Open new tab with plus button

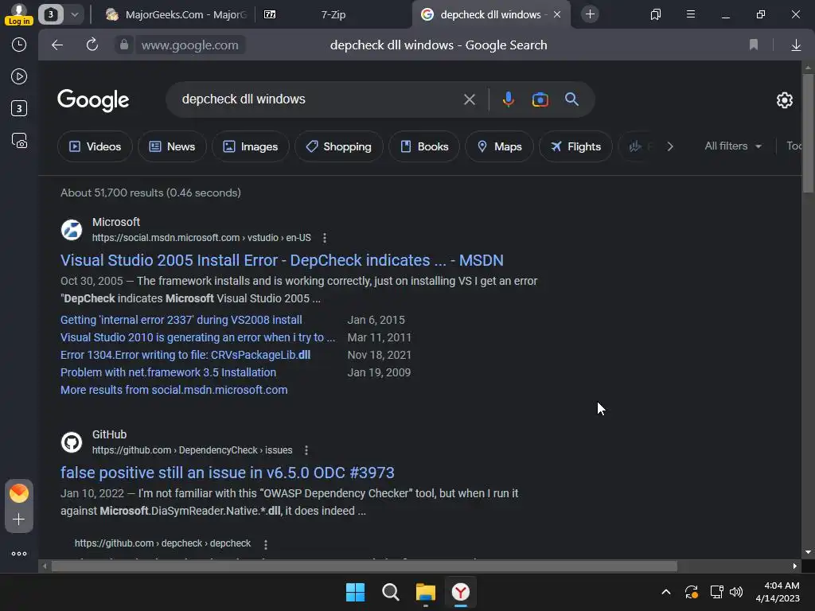(590, 14)
